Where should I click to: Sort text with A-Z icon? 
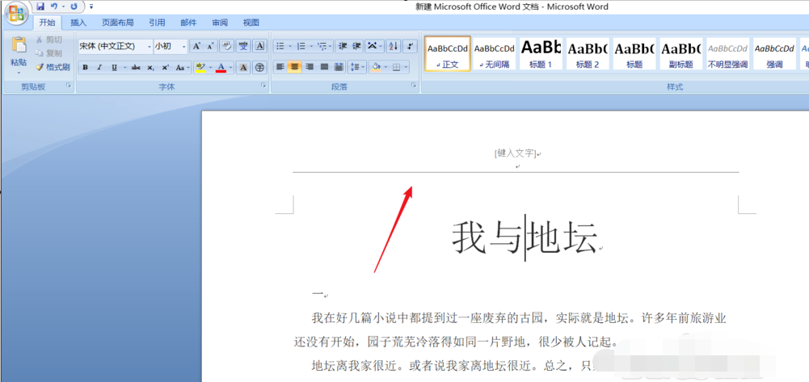393,46
